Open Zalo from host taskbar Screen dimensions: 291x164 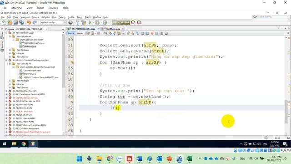(x=119, y=159)
